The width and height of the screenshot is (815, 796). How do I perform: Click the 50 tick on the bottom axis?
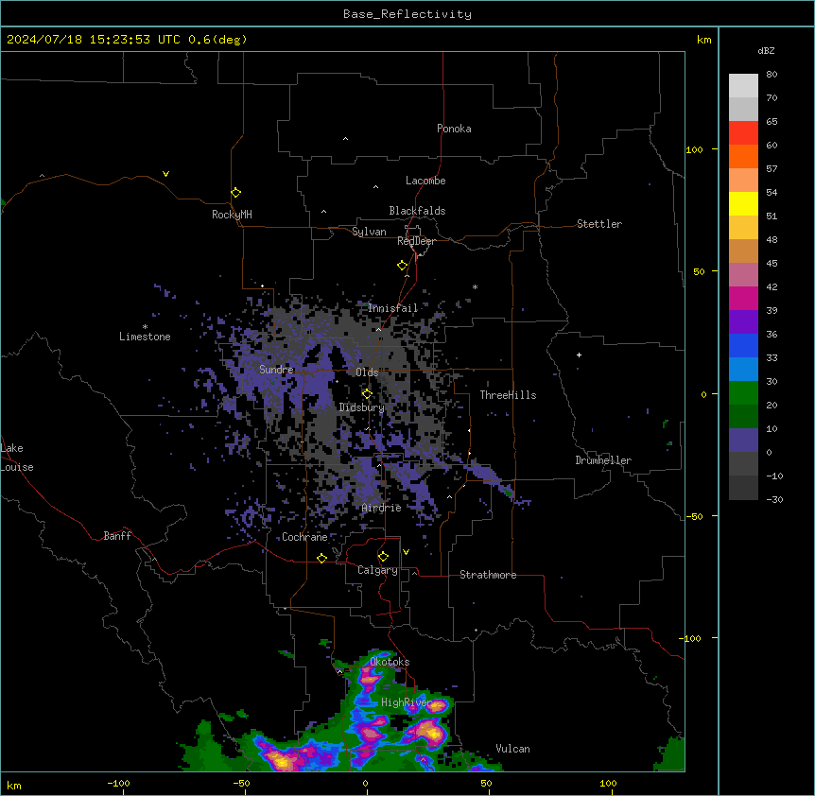point(487,783)
